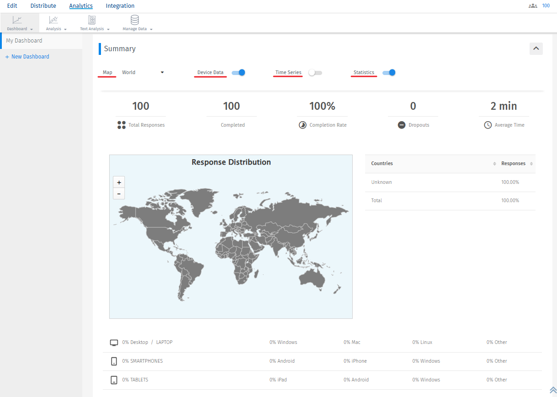Sort table by Countries column
Screen dimensions: 557x397
point(494,164)
